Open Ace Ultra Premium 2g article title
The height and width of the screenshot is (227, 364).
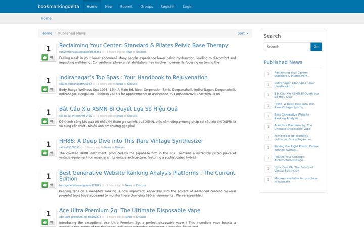tap(129, 210)
